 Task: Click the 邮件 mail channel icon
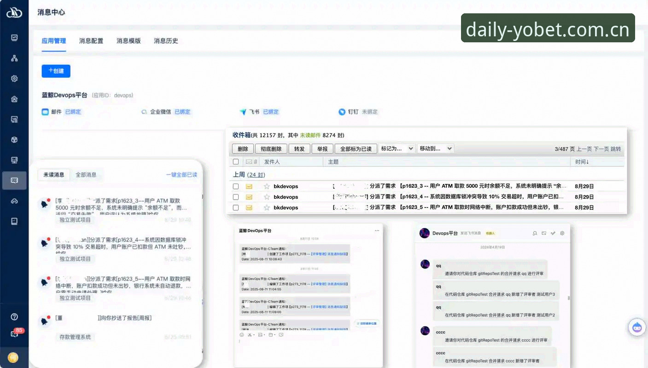tap(45, 112)
